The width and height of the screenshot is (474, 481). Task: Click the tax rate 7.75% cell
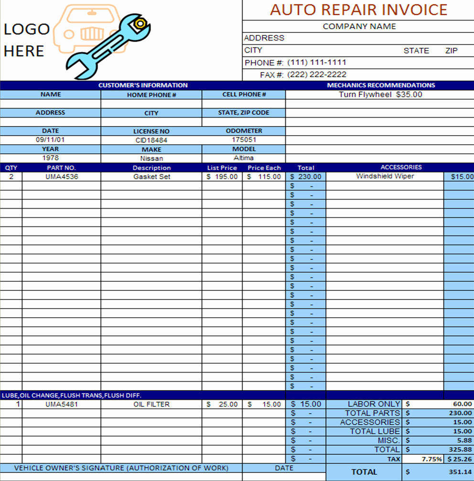tap(423, 459)
